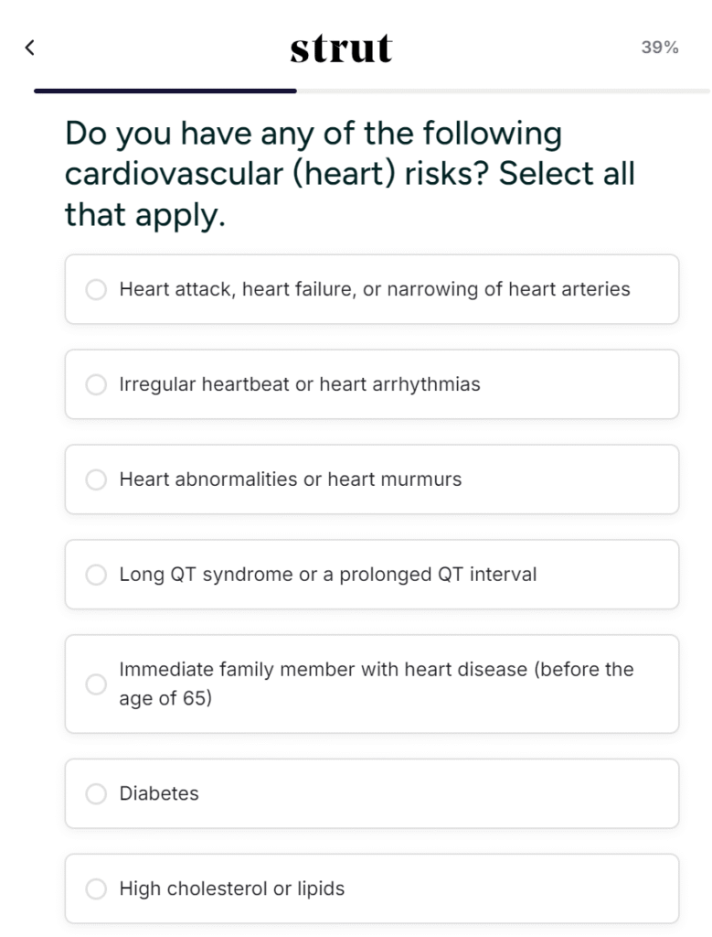Choose 'Immediate family member with heart disease' text
Image resolution: width=712 pixels, height=937 pixels.
coord(377,684)
